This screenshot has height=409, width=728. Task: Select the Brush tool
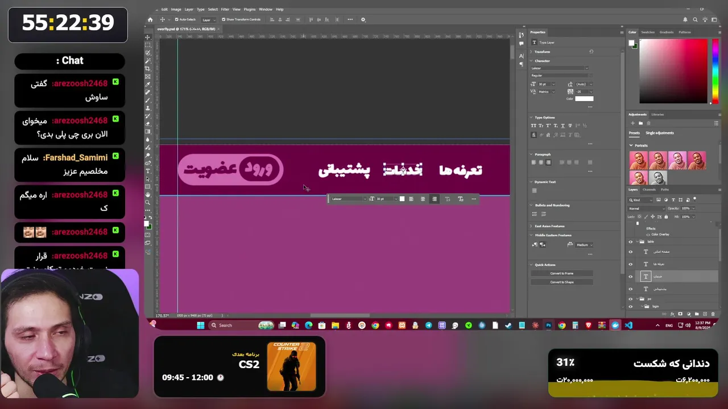pyautogui.click(x=148, y=100)
